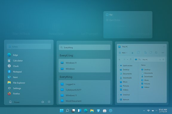This screenshot has height=114, width=172.
Task: Click the magnifier Search icon on the taskbar
Action: (67, 111)
